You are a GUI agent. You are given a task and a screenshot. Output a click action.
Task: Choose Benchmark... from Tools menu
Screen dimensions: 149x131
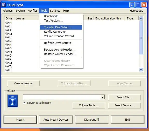61,16
